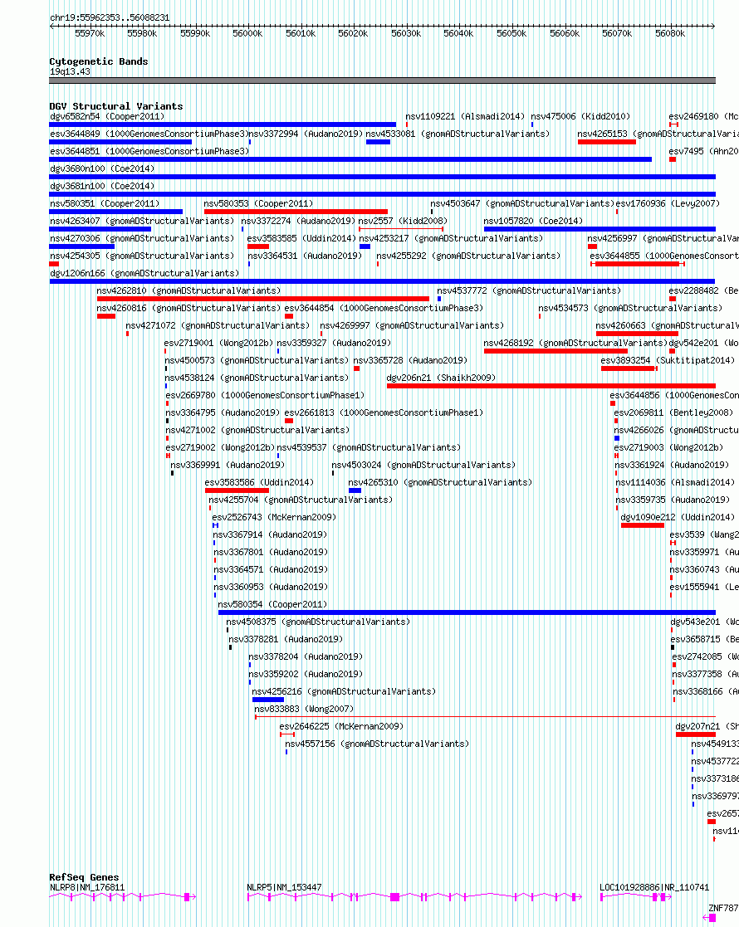This screenshot has height=927, width=739.
Task: Select nsv4270306 gnomAD variant
Action: coord(141,238)
